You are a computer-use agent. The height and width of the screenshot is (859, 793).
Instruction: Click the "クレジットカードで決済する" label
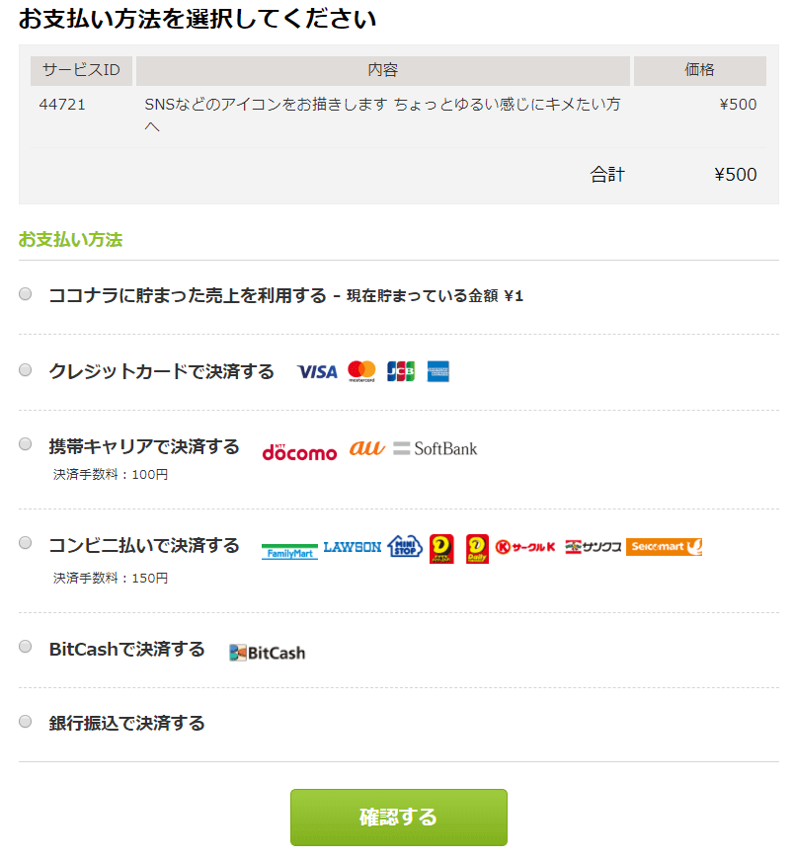tap(161, 371)
